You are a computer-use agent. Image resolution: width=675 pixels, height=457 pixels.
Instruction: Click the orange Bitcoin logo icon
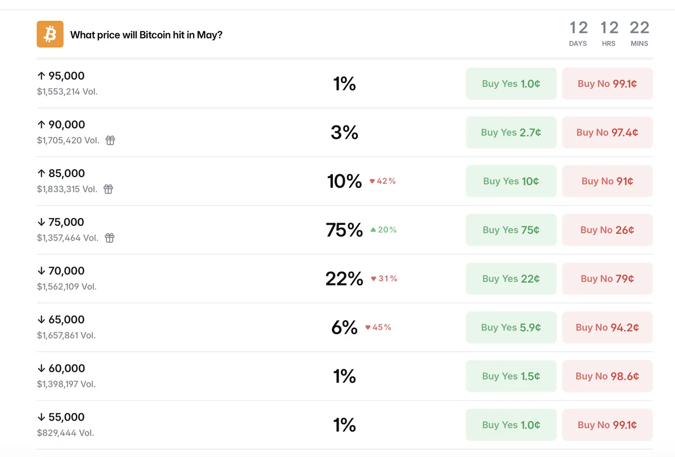pos(50,34)
